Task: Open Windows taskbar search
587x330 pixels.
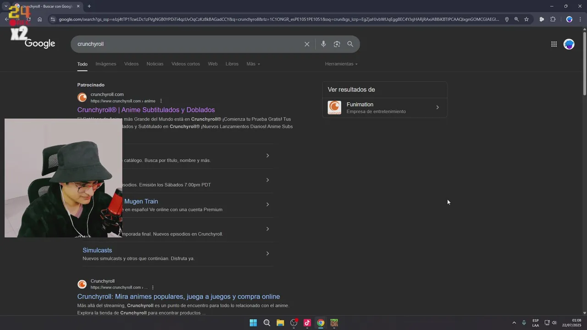Action: click(267, 323)
